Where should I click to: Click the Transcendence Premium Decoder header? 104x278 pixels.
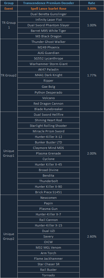pos(49,3)
